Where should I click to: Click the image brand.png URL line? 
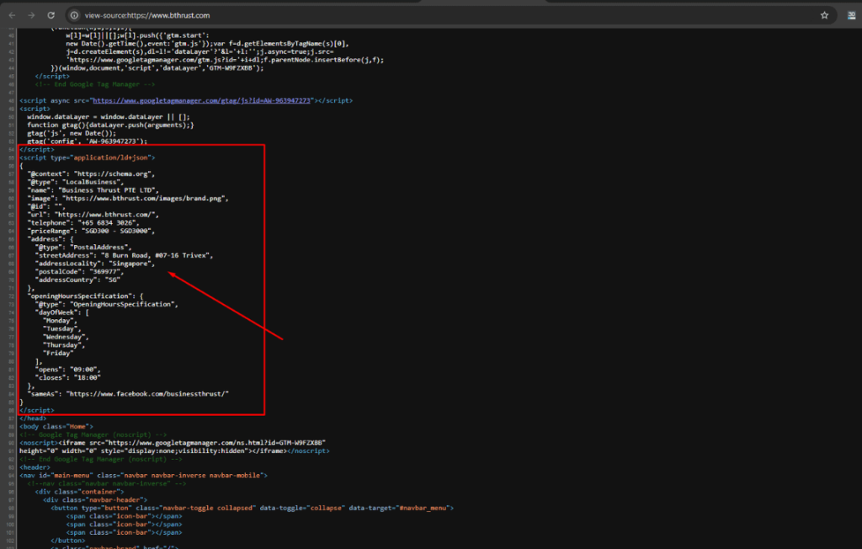(x=128, y=198)
